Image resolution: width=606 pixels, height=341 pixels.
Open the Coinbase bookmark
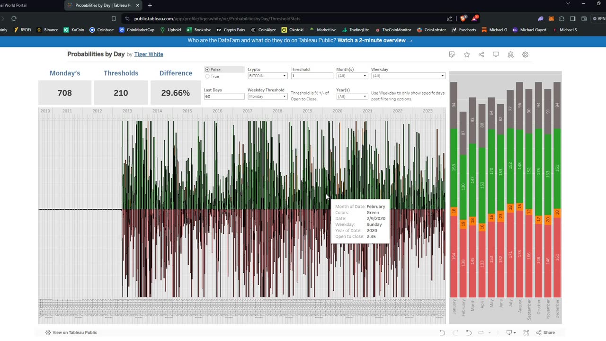[x=102, y=30]
